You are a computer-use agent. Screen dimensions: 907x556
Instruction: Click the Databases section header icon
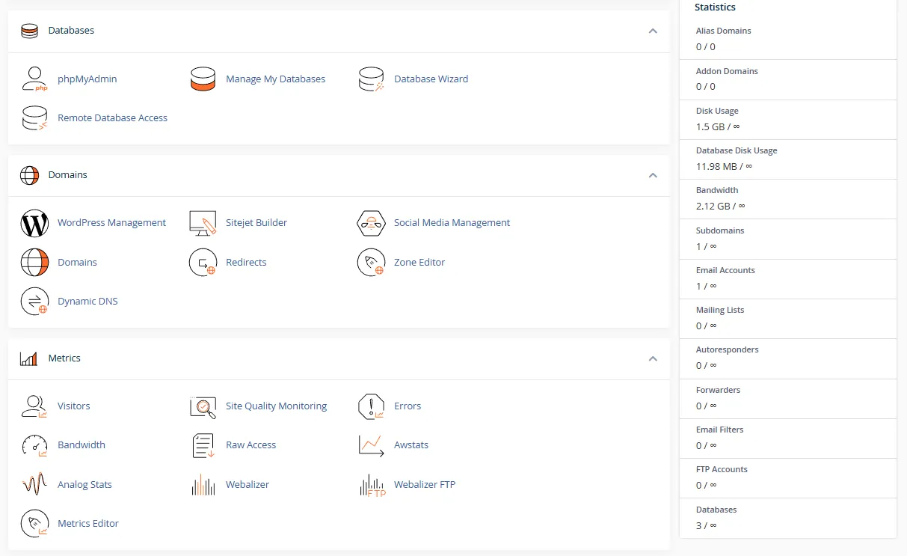tap(29, 31)
